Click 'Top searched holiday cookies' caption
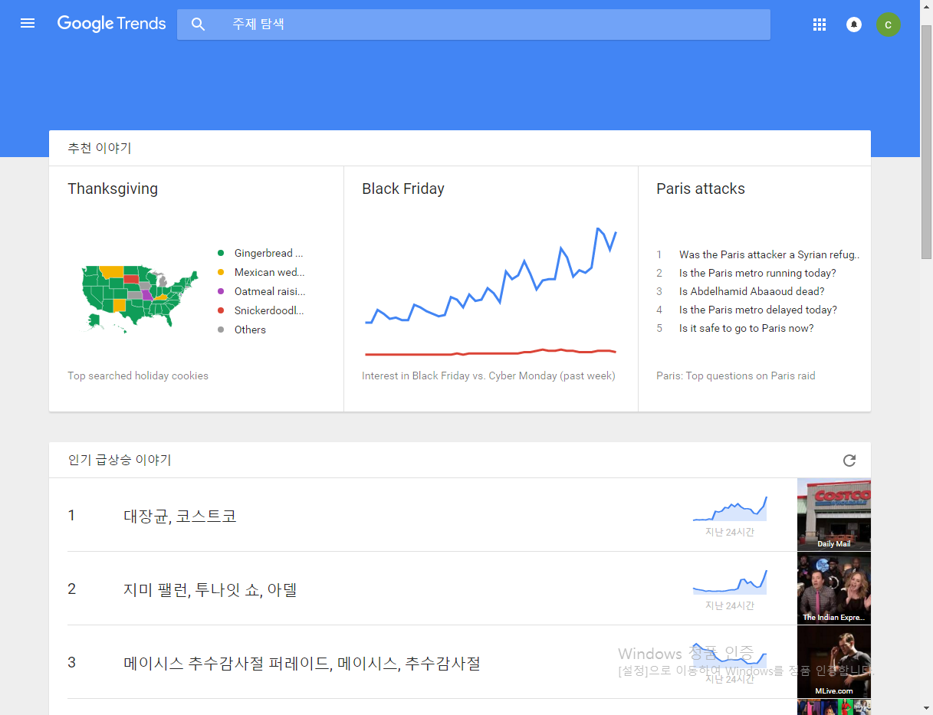933x715 pixels. pyautogui.click(x=138, y=376)
